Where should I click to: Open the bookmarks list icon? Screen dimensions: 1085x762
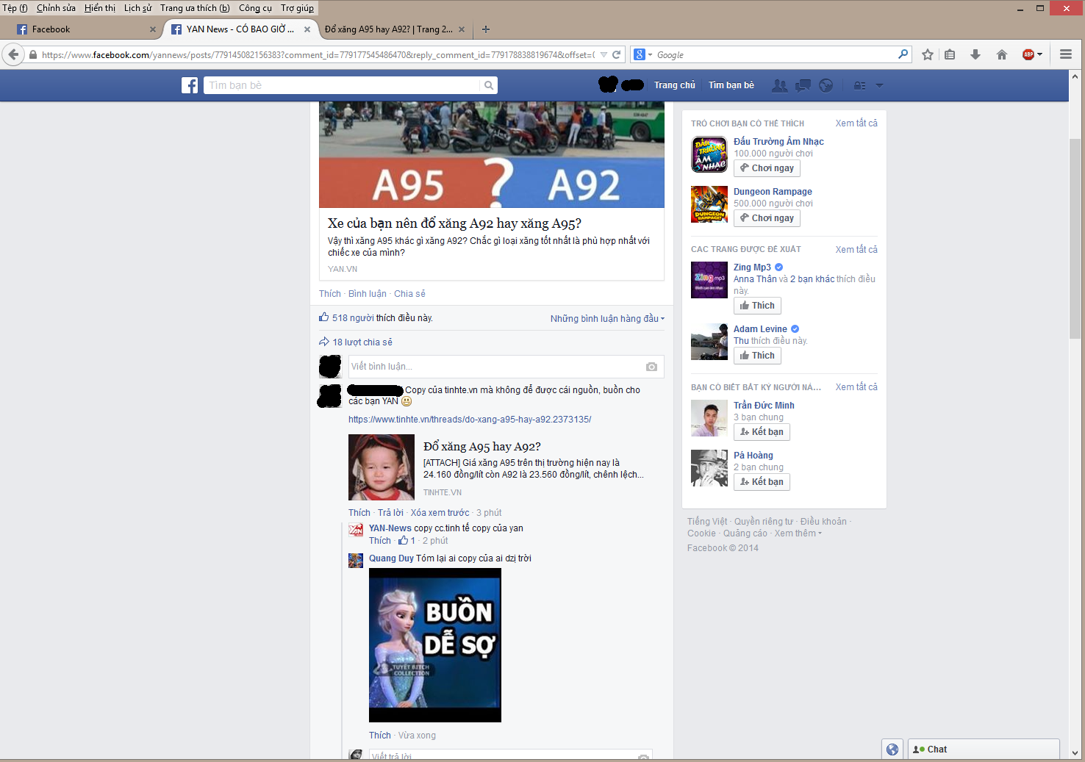pos(950,54)
